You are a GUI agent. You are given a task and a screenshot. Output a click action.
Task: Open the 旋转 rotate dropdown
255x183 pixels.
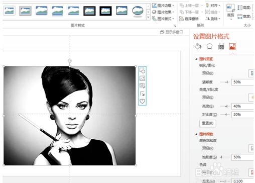point(213,19)
